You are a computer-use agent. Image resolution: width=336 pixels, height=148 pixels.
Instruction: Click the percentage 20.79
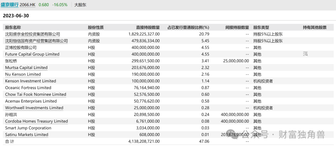[205, 34]
